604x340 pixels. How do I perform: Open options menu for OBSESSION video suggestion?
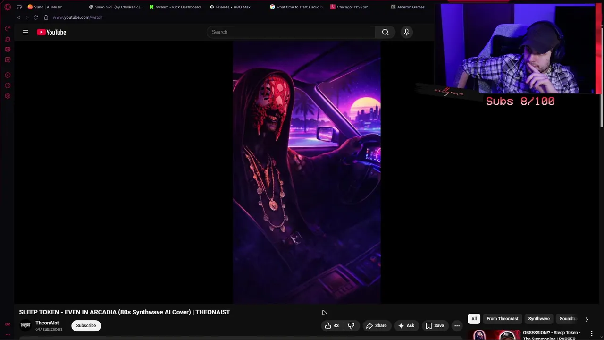(x=591, y=334)
